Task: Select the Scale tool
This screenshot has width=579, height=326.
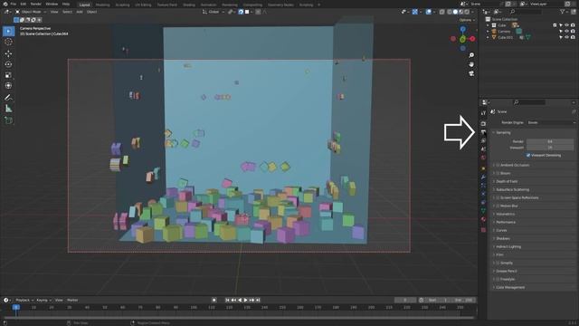Action: pos(8,75)
